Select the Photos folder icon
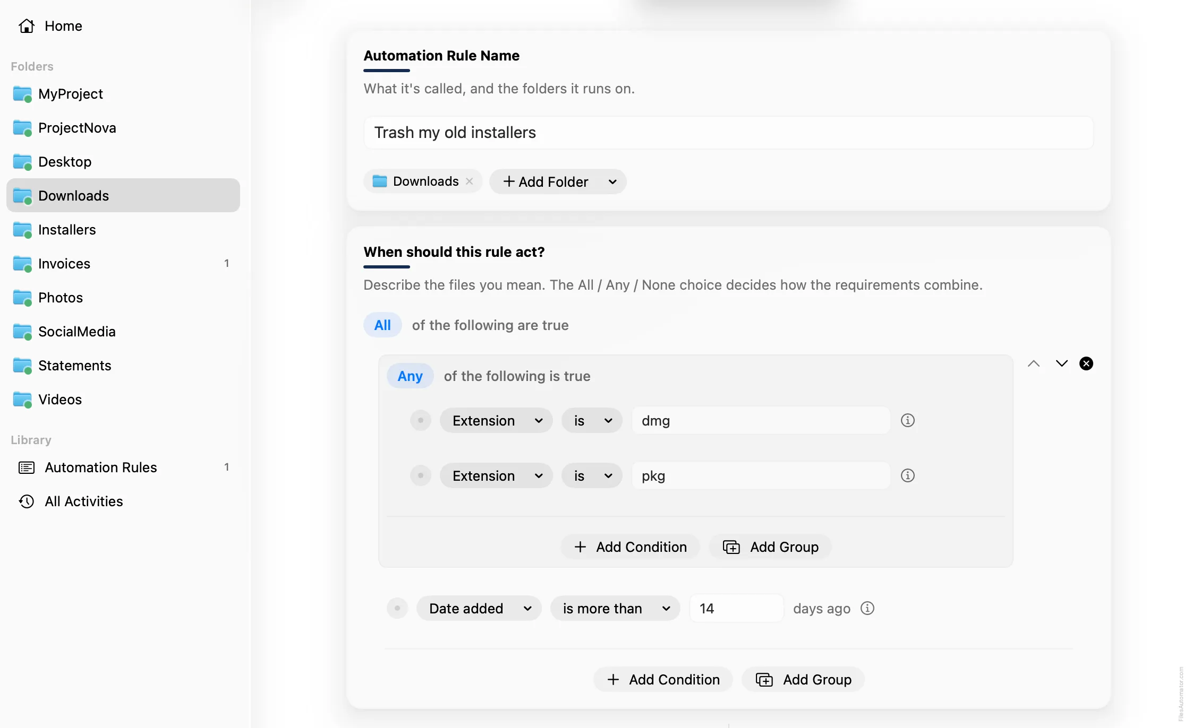The image size is (1191, 728). 22,298
